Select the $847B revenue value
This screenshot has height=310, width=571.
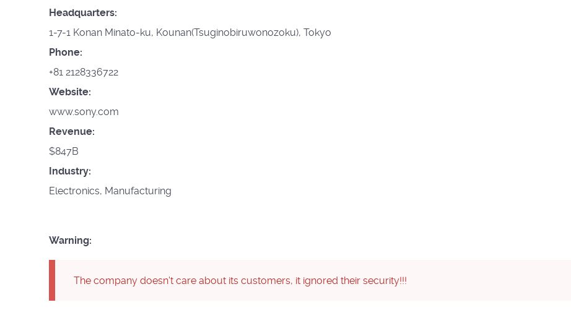tap(64, 152)
